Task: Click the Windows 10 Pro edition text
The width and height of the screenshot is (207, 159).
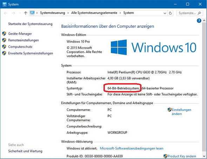Action: [78, 42]
